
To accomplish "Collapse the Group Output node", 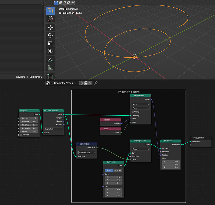I will (193, 138).
